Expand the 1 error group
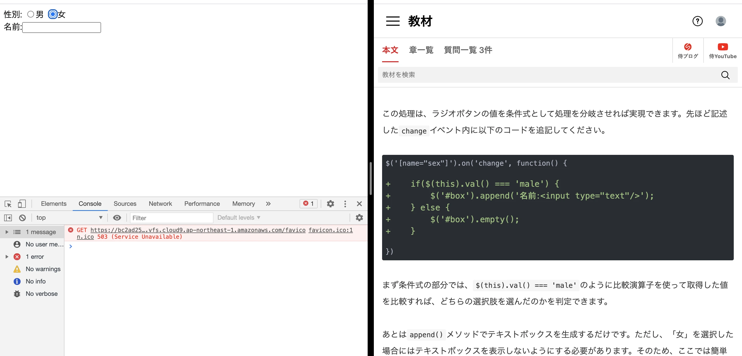 [7, 257]
